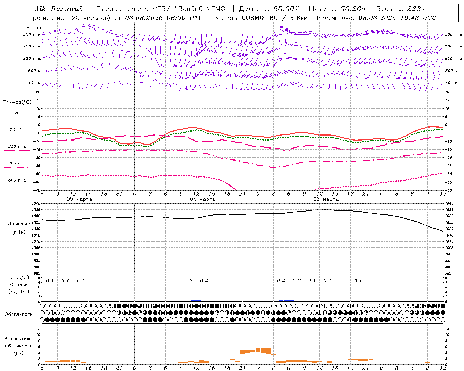This screenshot has width=464, height=371.
Task: Click the model name "COSMO-RU / 6.6км"
Action: pos(275,18)
